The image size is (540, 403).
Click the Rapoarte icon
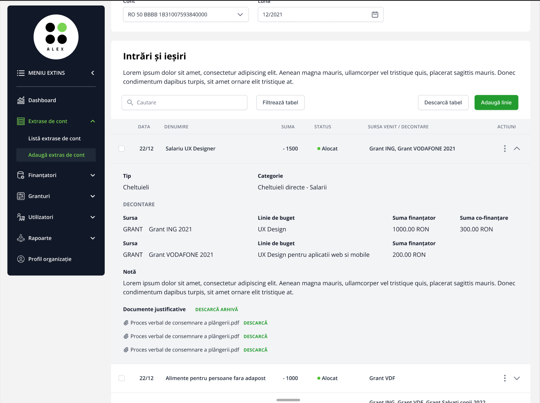(21, 238)
